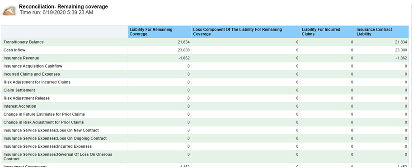The image size is (413, 168).
Task: Click 'Liability For Remaining Coverage' column header
Action: [160, 32]
